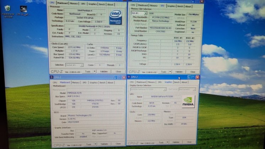Image resolution: width=265 pixels, height=149 pixels.
Task: Select Bench tab in Graphics window
Action: [177, 82]
